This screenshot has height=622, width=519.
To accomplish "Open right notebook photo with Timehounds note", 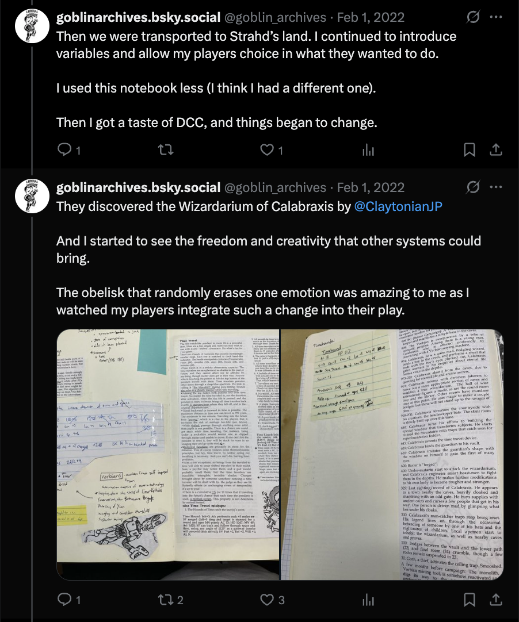I will tap(392, 455).
